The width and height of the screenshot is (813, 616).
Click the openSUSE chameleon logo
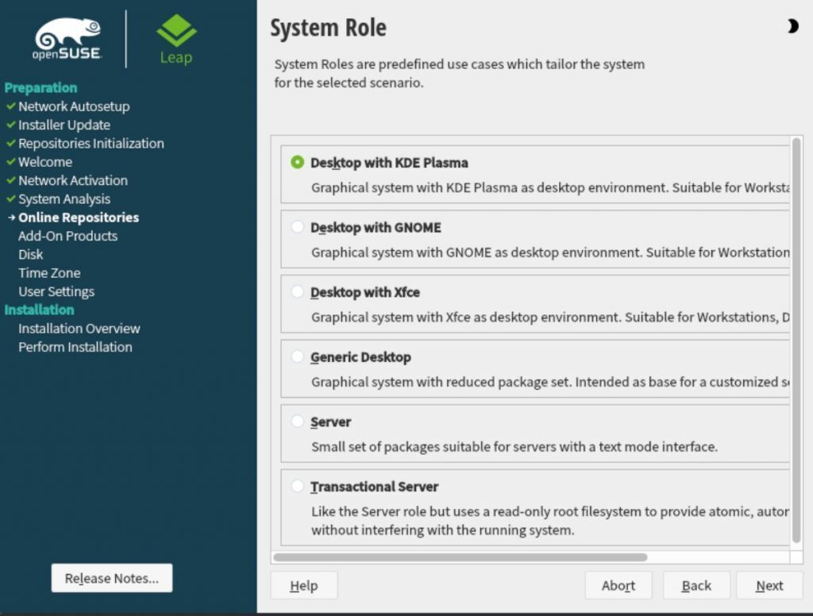tap(67, 32)
